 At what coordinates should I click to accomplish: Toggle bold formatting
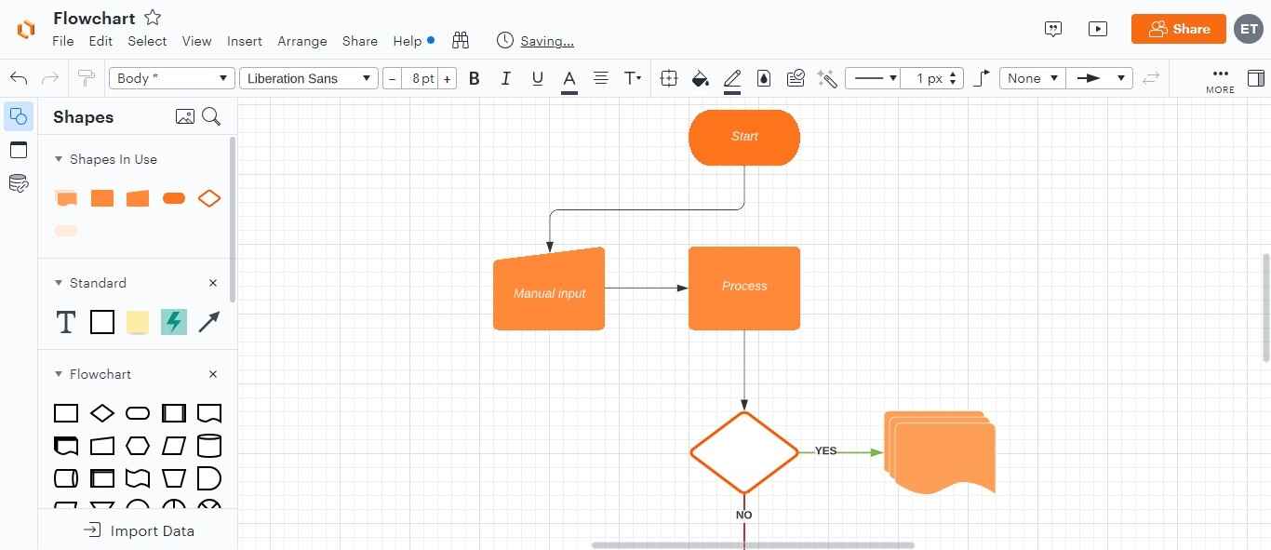(x=475, y=78)
